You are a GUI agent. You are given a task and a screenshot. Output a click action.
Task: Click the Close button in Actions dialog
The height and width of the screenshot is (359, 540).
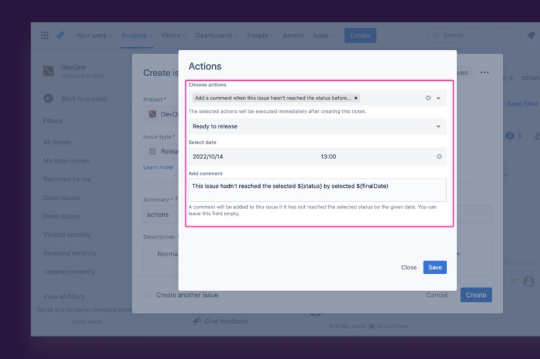pos(409,267)
